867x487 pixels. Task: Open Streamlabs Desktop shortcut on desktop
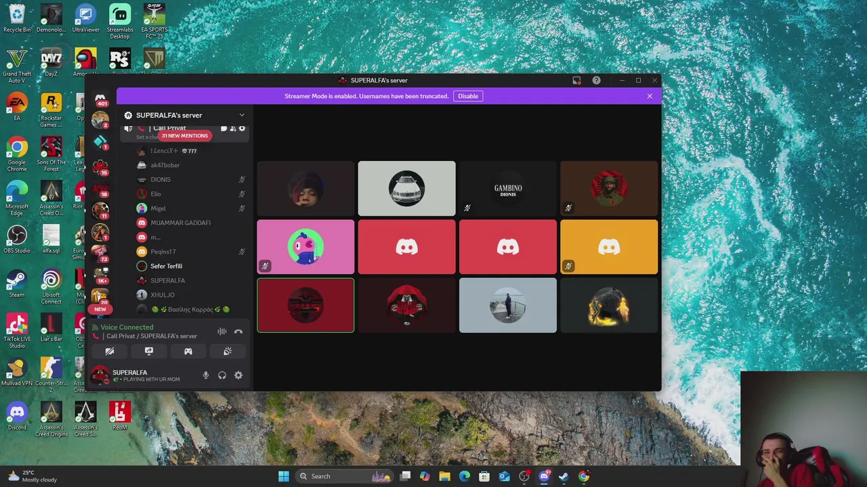(x=120, y=22)
